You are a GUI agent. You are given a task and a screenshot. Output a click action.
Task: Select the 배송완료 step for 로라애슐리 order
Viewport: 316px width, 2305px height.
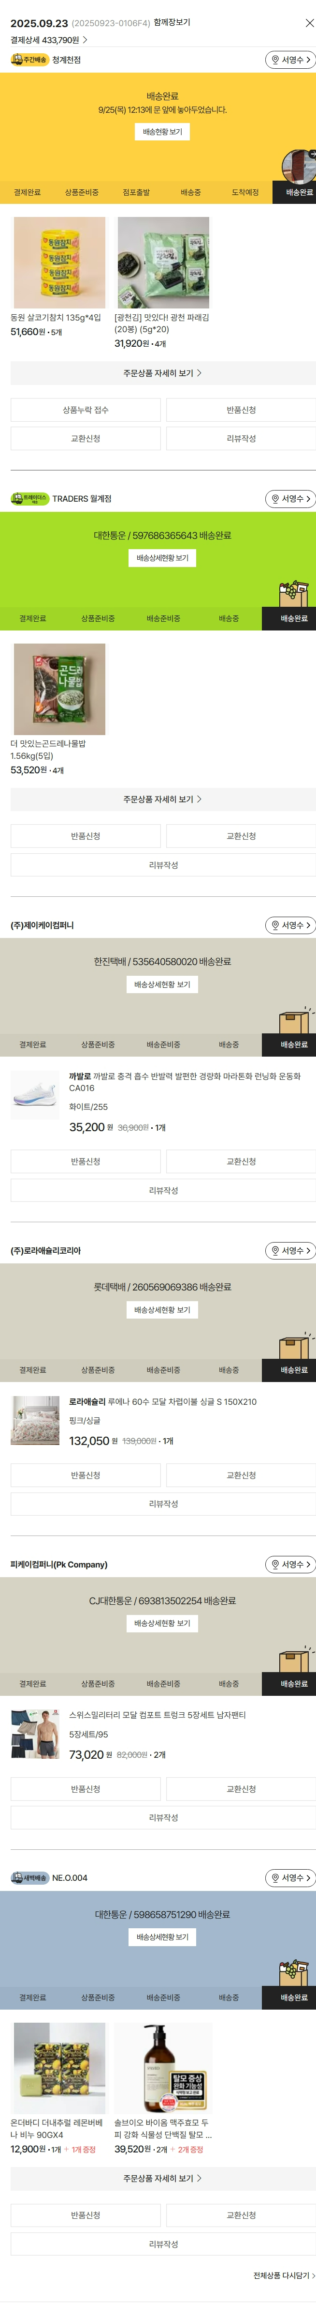[294, 1370]
